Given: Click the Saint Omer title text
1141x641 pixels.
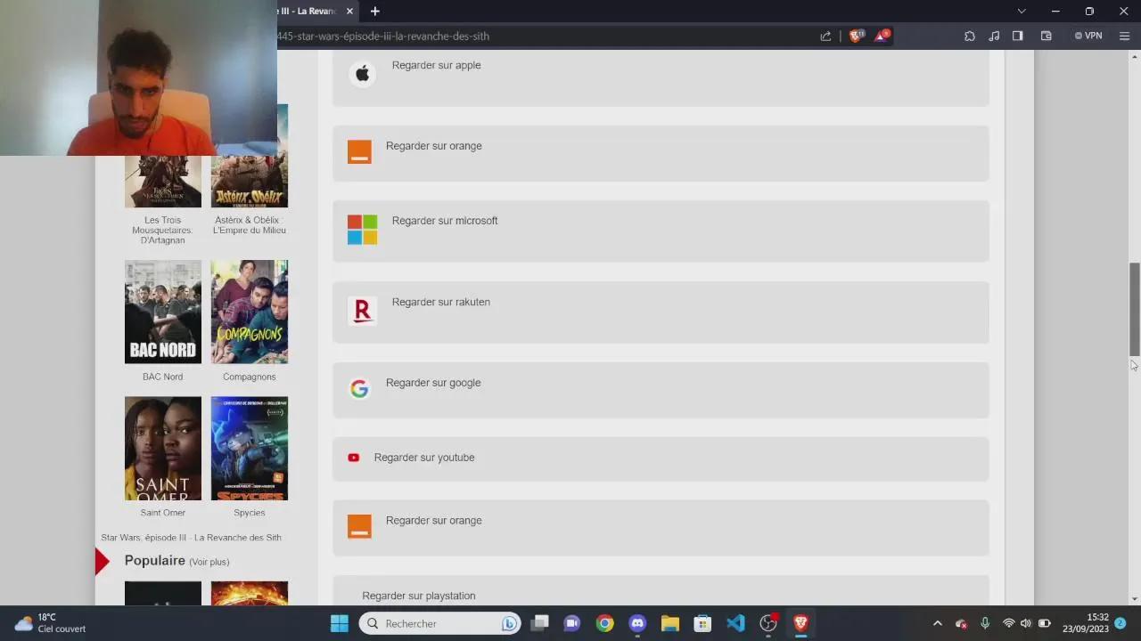Looking at the screenshot, I should coord(163,513).
